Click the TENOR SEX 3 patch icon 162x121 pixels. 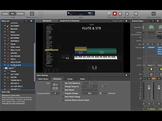point(8,80)
